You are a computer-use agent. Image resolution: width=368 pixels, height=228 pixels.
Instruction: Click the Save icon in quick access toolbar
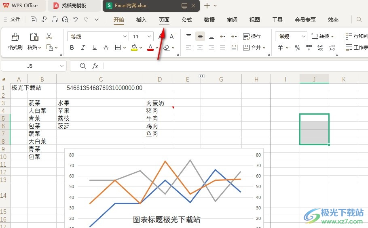(34, 19)
